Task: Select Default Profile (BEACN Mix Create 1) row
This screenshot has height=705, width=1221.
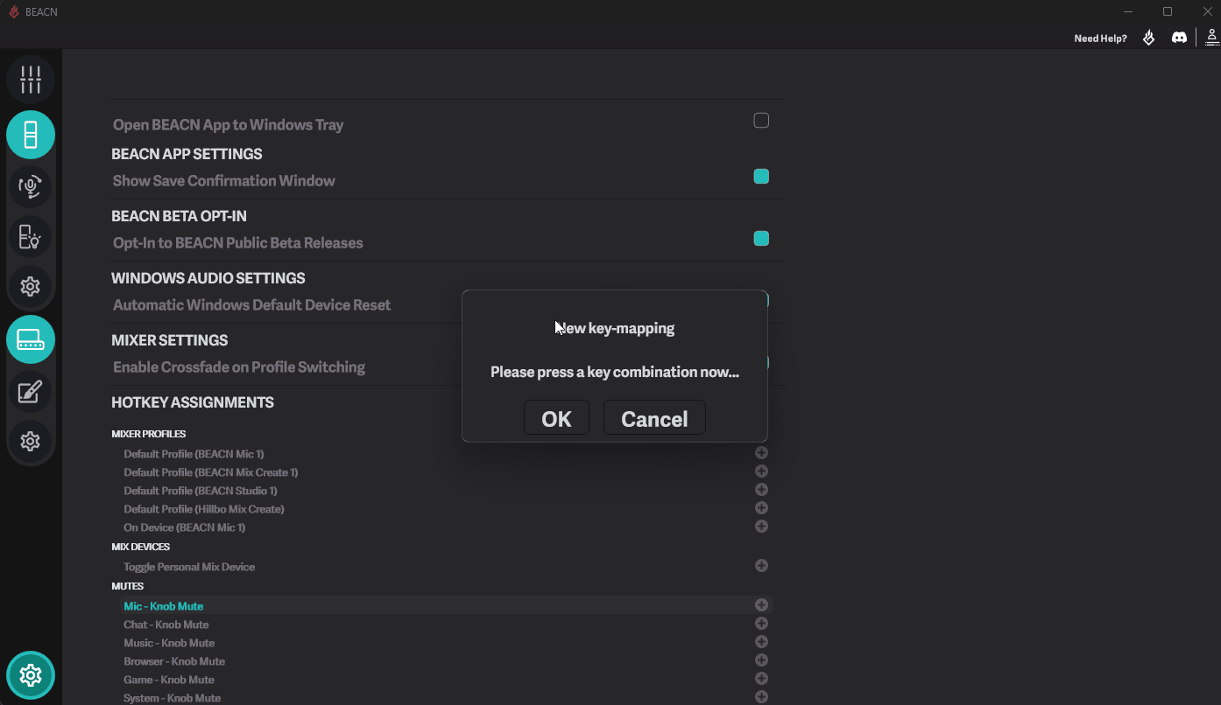Action: 447,472
